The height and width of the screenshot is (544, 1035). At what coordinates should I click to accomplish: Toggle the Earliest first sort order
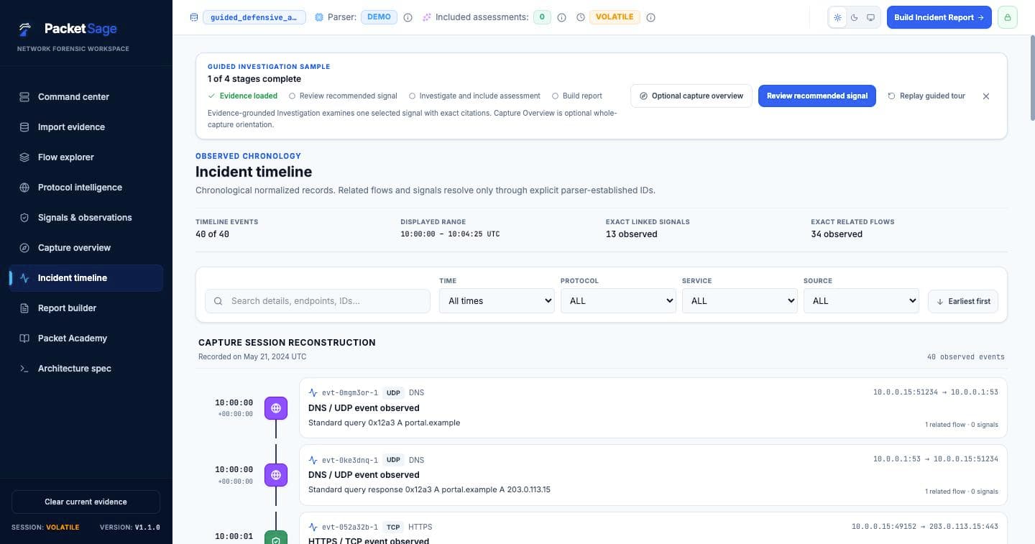click(x=963, y=301)
